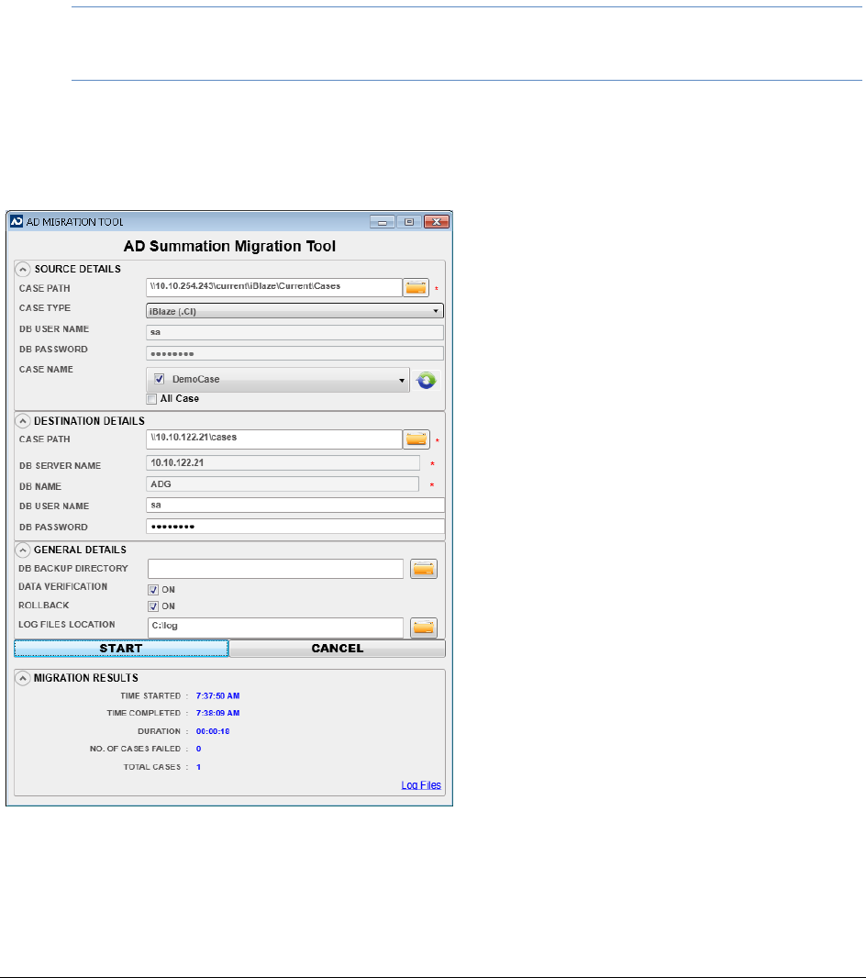The image size is (866, 978).
Task: Click the source DB Password field
Action: coord(294,353)
